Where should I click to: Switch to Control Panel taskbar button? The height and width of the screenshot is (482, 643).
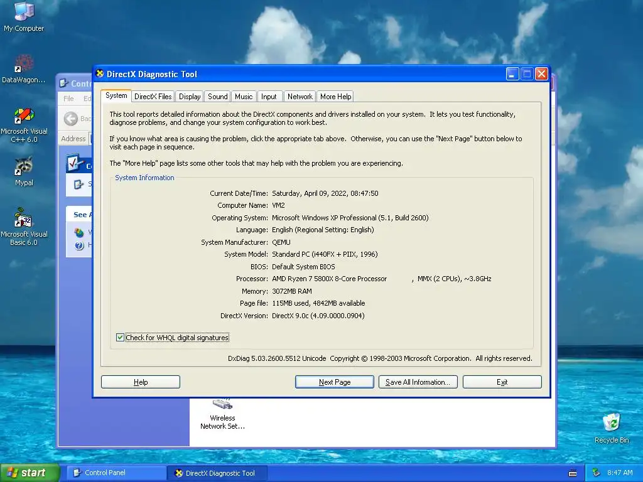click(x=116, y=473)
